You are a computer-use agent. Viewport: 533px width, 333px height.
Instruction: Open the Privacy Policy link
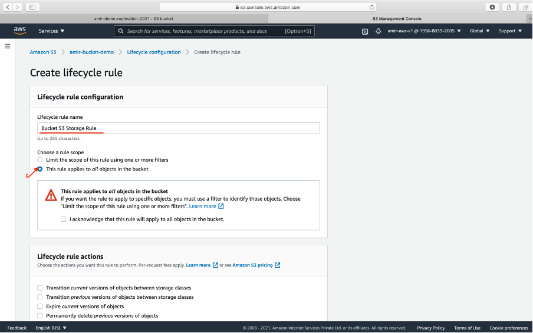click(x=430, y=328)
